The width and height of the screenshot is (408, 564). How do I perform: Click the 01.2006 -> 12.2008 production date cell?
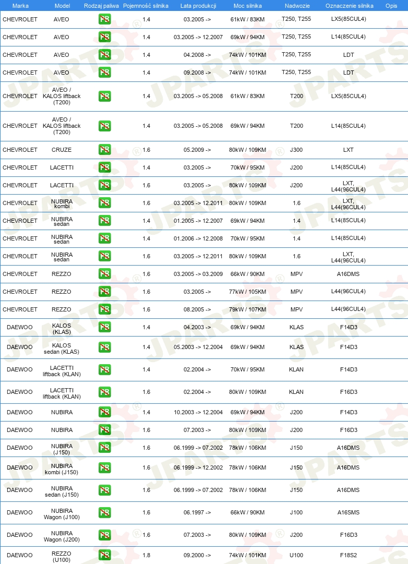pyautogui.click(x=198, y=238)
